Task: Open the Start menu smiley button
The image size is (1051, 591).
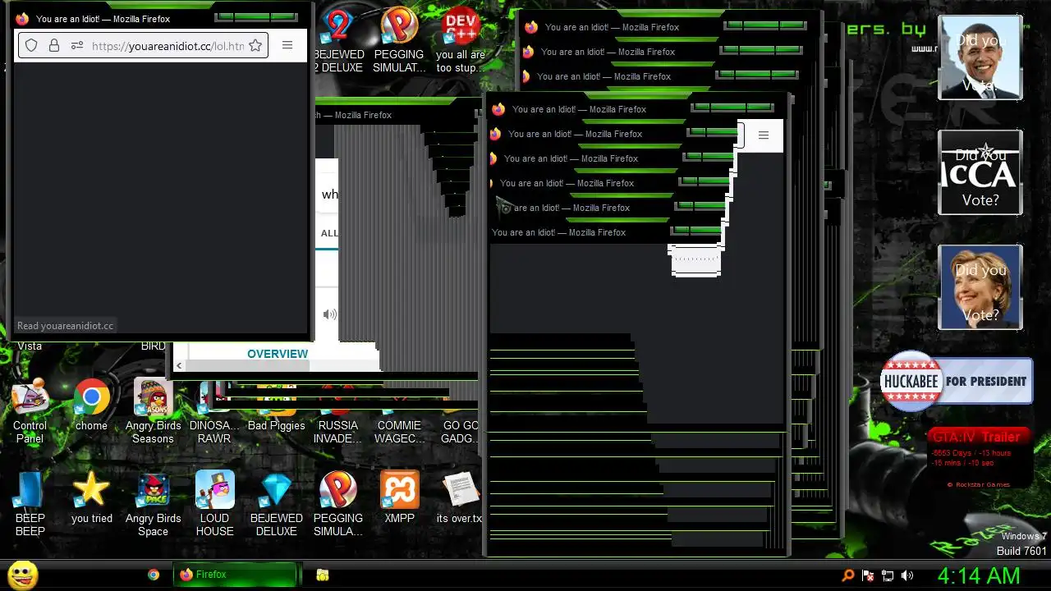Action: point(22,575)
